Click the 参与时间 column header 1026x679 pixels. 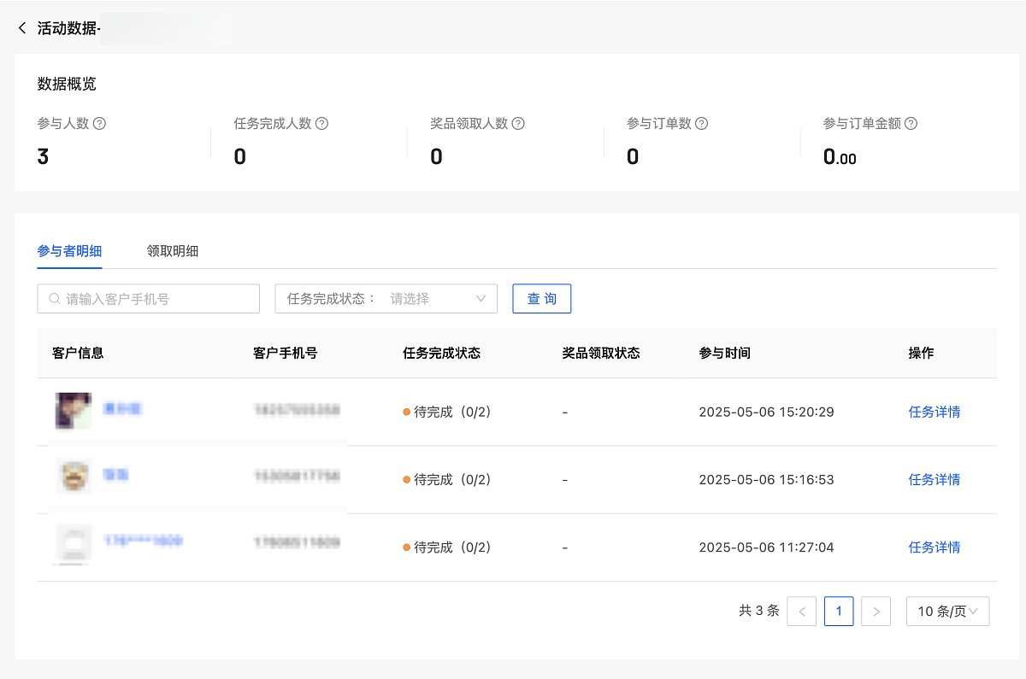pos(725,354)
